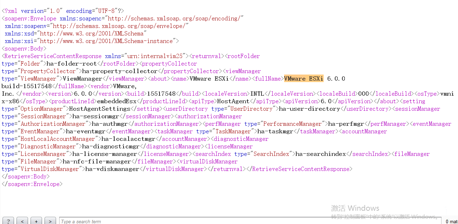Click the closing '</soapenv:Body>' tag
The image size is (458, 224).
(x=26, y=176)
